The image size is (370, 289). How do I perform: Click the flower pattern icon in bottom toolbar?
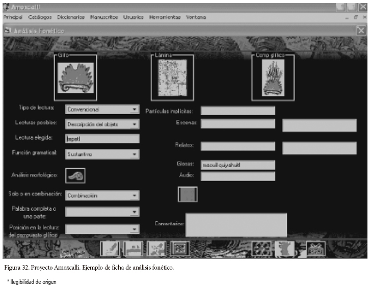[261, 248]
